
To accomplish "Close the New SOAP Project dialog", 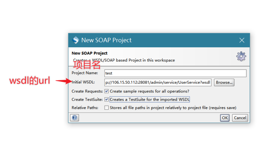I will 242,40.
